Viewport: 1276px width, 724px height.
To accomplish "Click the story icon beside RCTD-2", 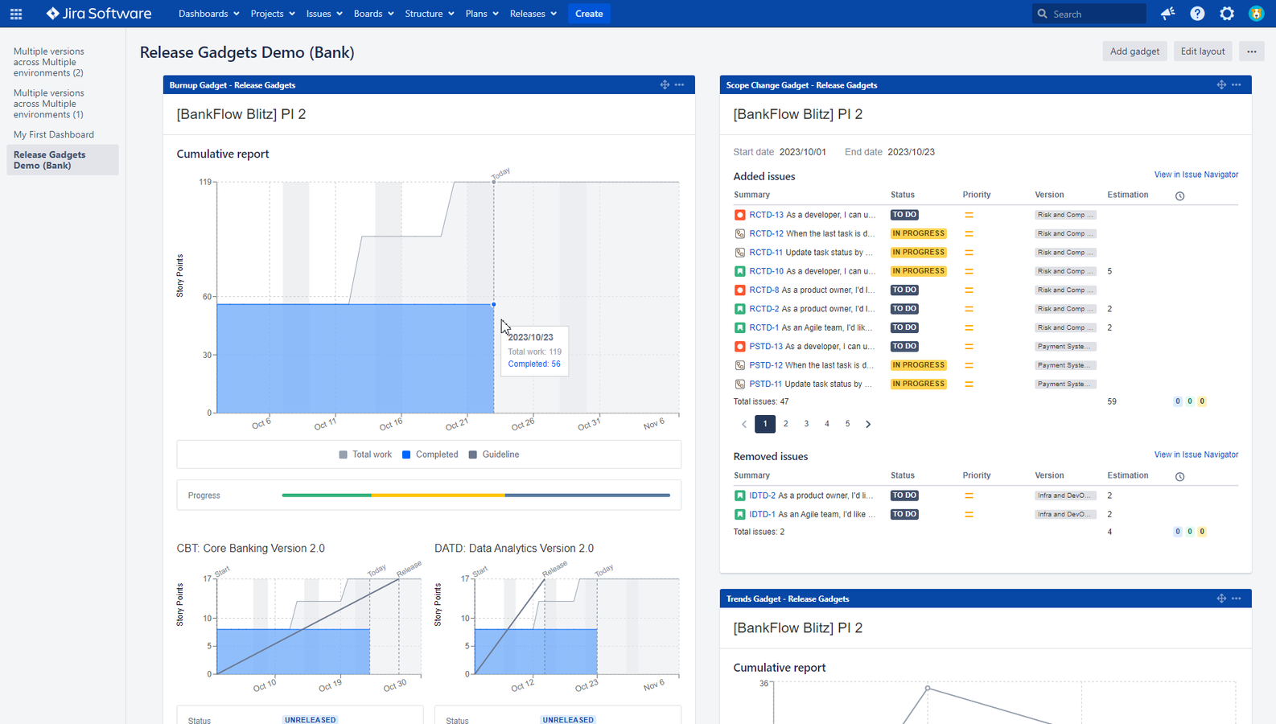I will [739, 309].
